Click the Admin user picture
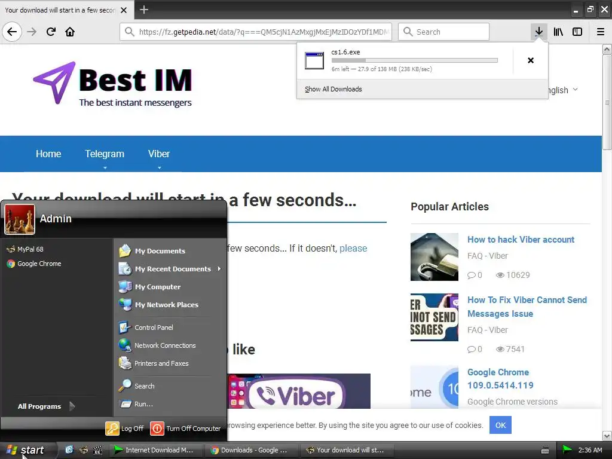The height and width of the screenshot is (459, 612). click(x=20, y=219)
